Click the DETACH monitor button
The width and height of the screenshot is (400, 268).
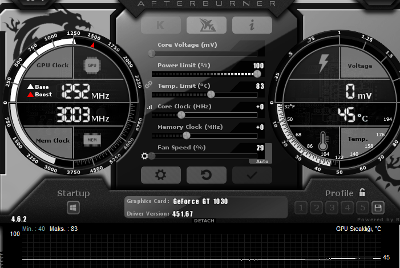pyautogui.click(x=204, y=221)
